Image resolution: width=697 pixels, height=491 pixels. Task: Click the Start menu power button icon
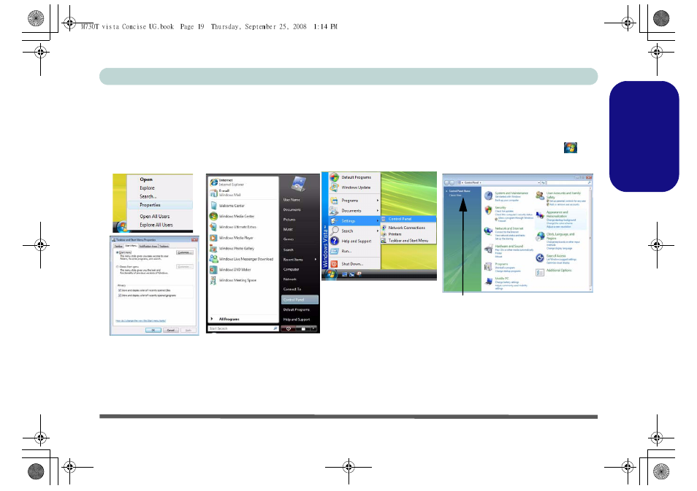(289, 328)
